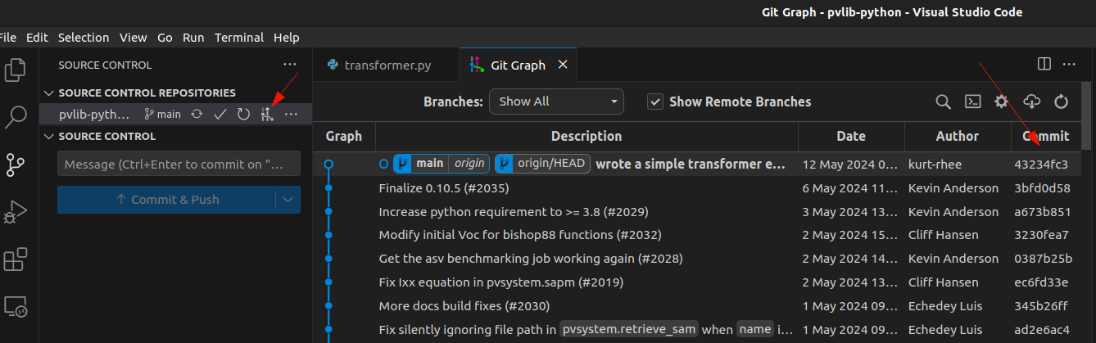This screenshot has width=1096, height=343.
Task: Open Git Graph from repository toolbar icon
Action: [266, 115]
